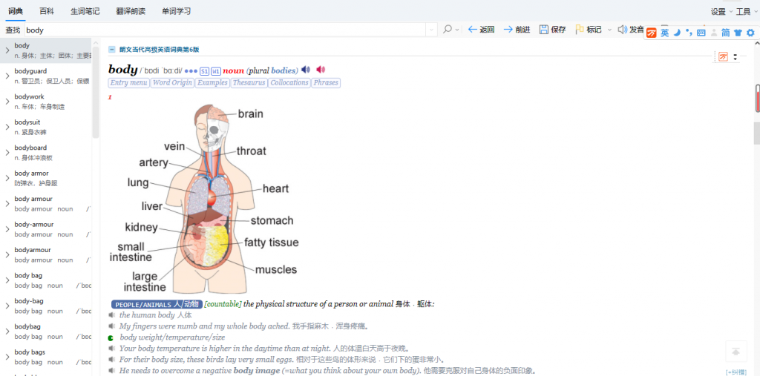Click the W1 written frequency badge
This screenshot has height=376, width=760.
click(x=216, y=71)
